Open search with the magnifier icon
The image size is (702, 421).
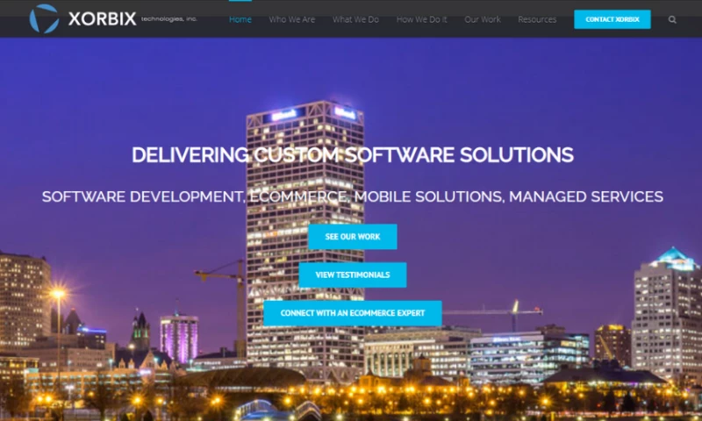pos(672,19)
